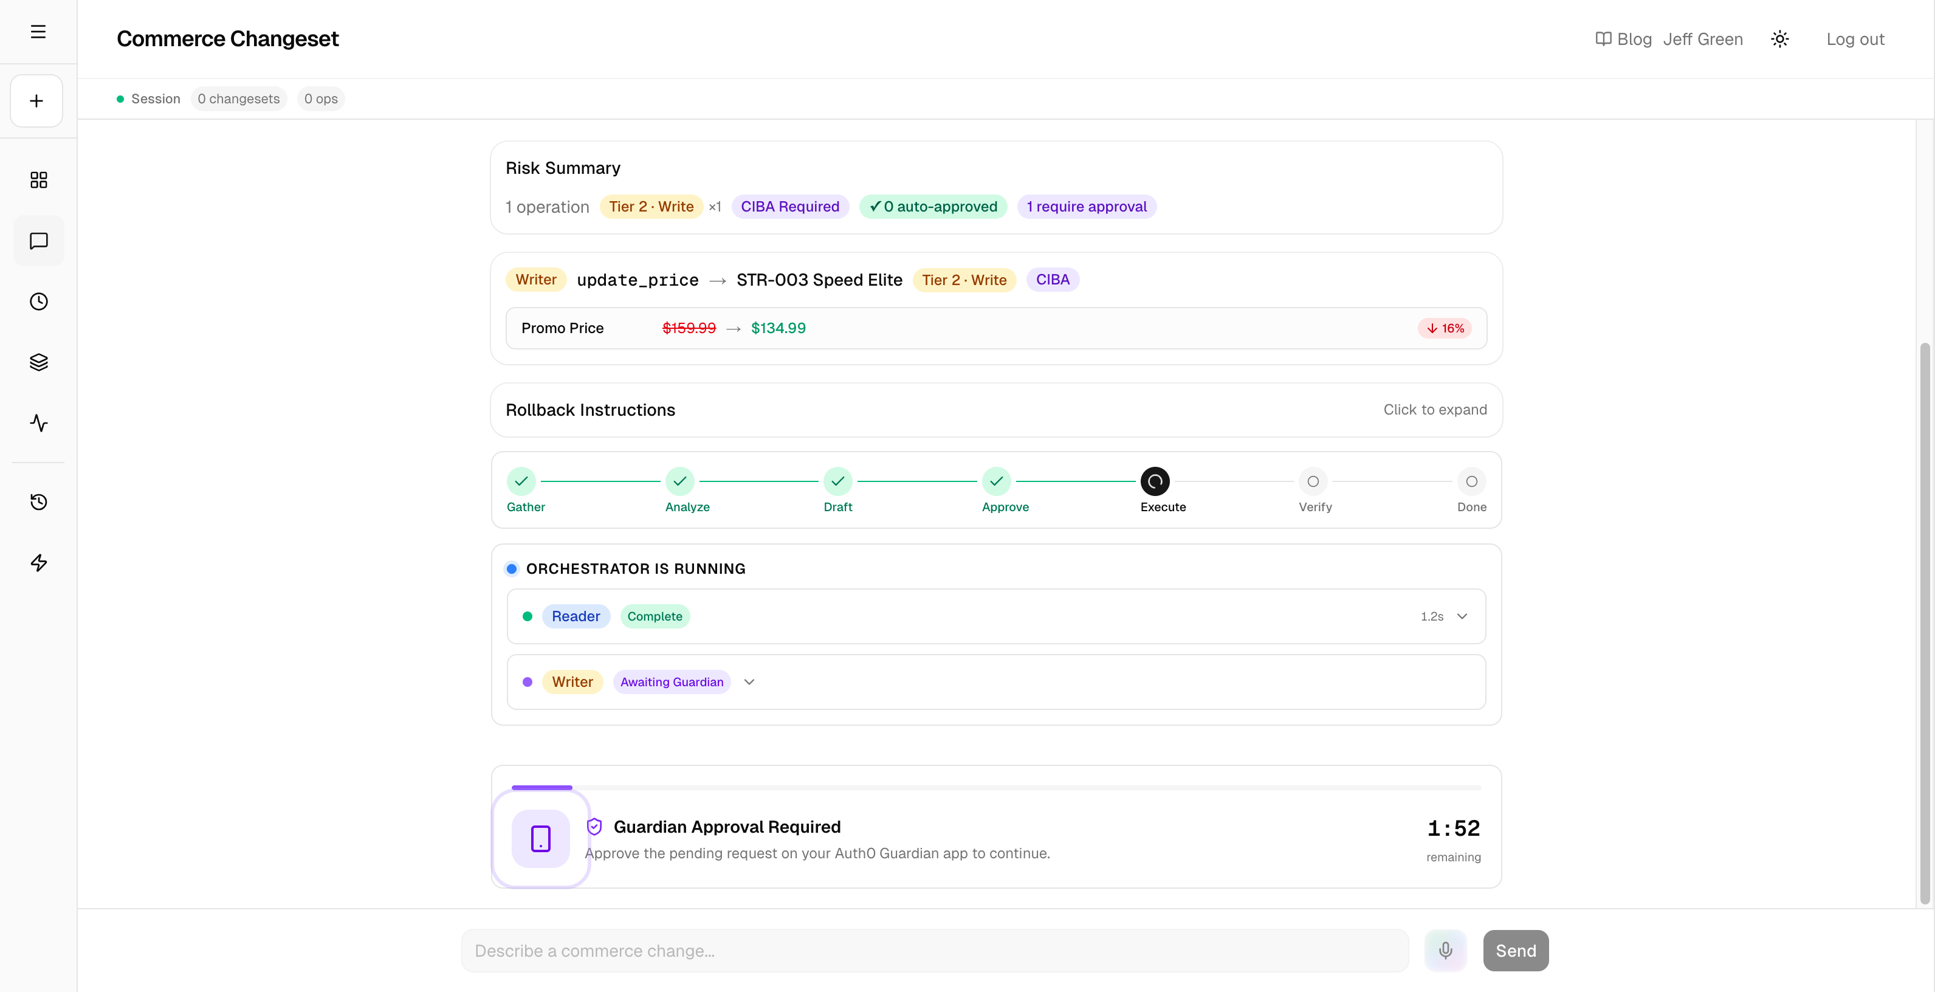Expand the Writer Awaiting Guardian row
Viewport: 1935px width, 992px height.
point(748,681)
